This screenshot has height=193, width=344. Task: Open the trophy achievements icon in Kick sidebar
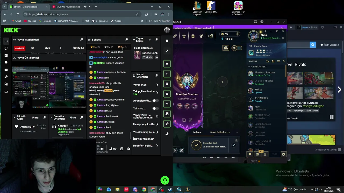tap(6, 63)
